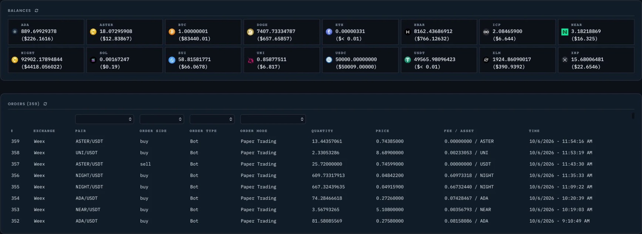This screenshot has width=642, height=234.
Task: Click DOGE balance 7407.73334787
Action: tap(276, 31)
